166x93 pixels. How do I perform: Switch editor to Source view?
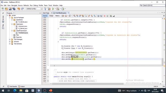45,16
